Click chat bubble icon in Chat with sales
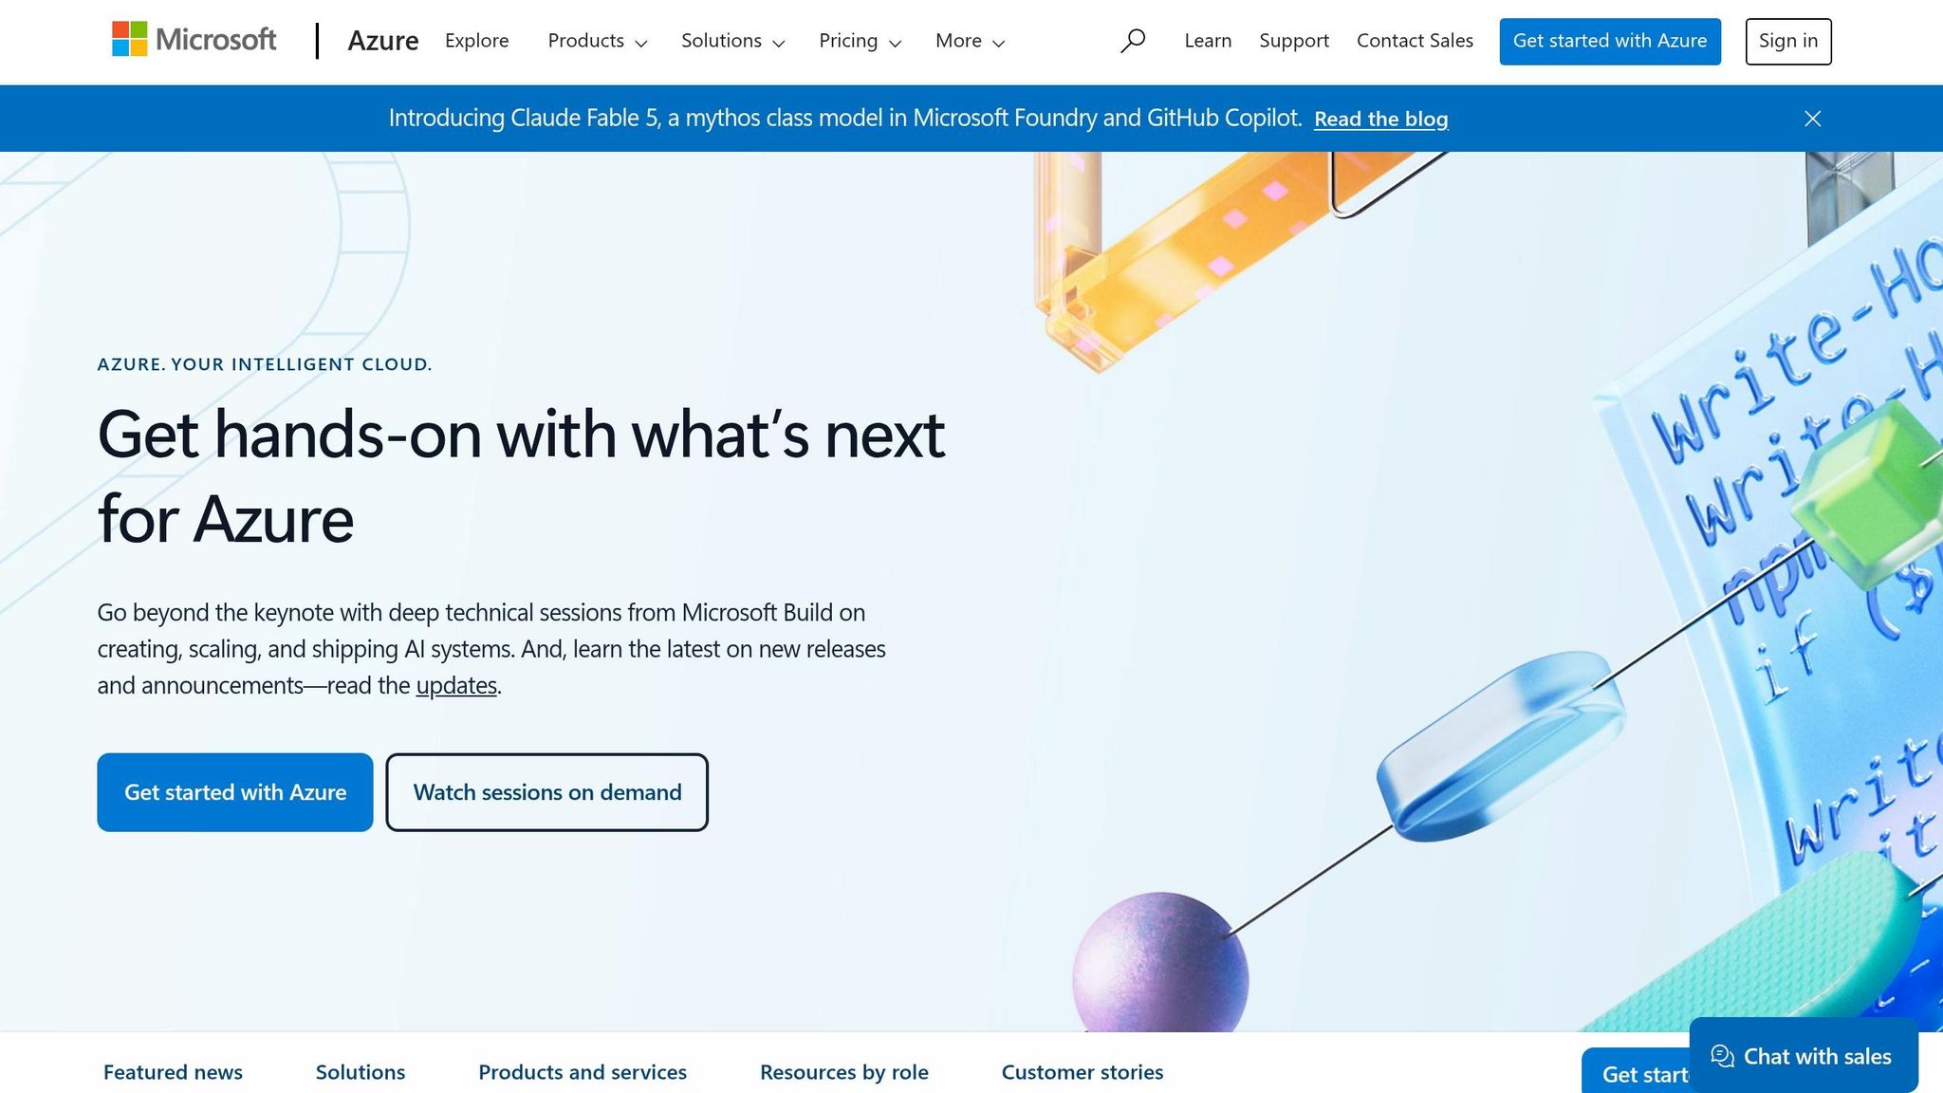 (1722, 1056)
